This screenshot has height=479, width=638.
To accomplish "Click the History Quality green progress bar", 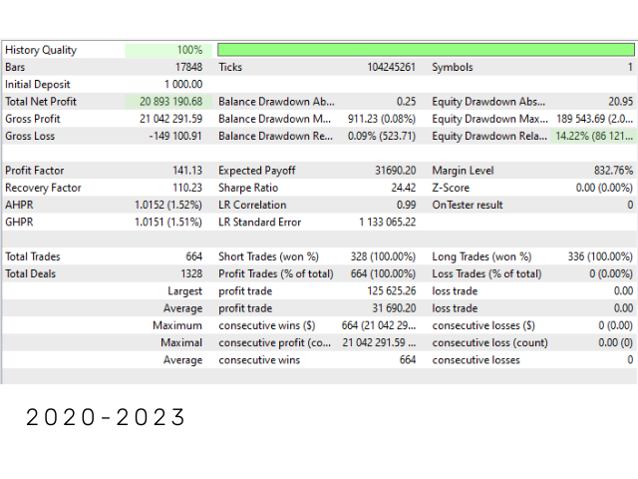I will (426, 50).
